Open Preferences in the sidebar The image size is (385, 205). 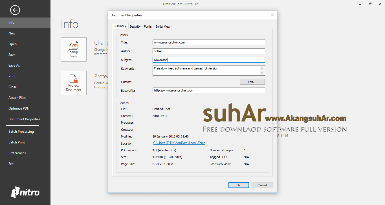pyautogui.click(x=25, y=153)
